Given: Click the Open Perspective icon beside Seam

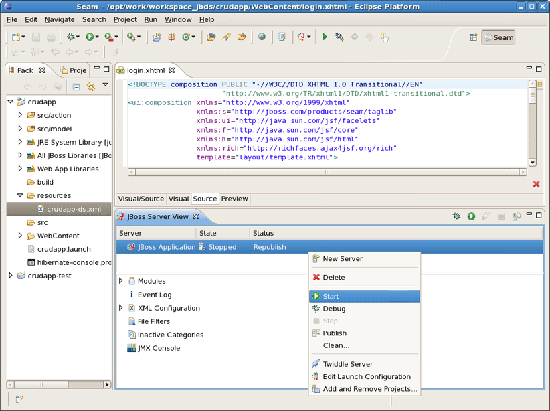Looking at the screenshot, I should pos(474,37).
